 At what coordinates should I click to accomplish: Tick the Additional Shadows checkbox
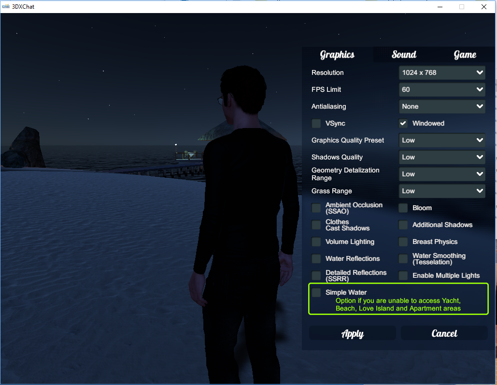tap(403, 225)
